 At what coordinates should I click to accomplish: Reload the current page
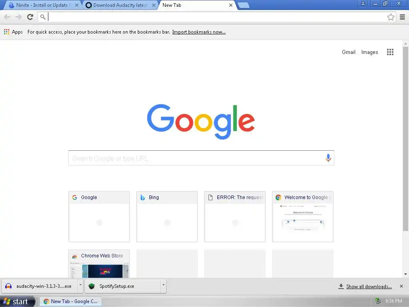click(30, 17)
